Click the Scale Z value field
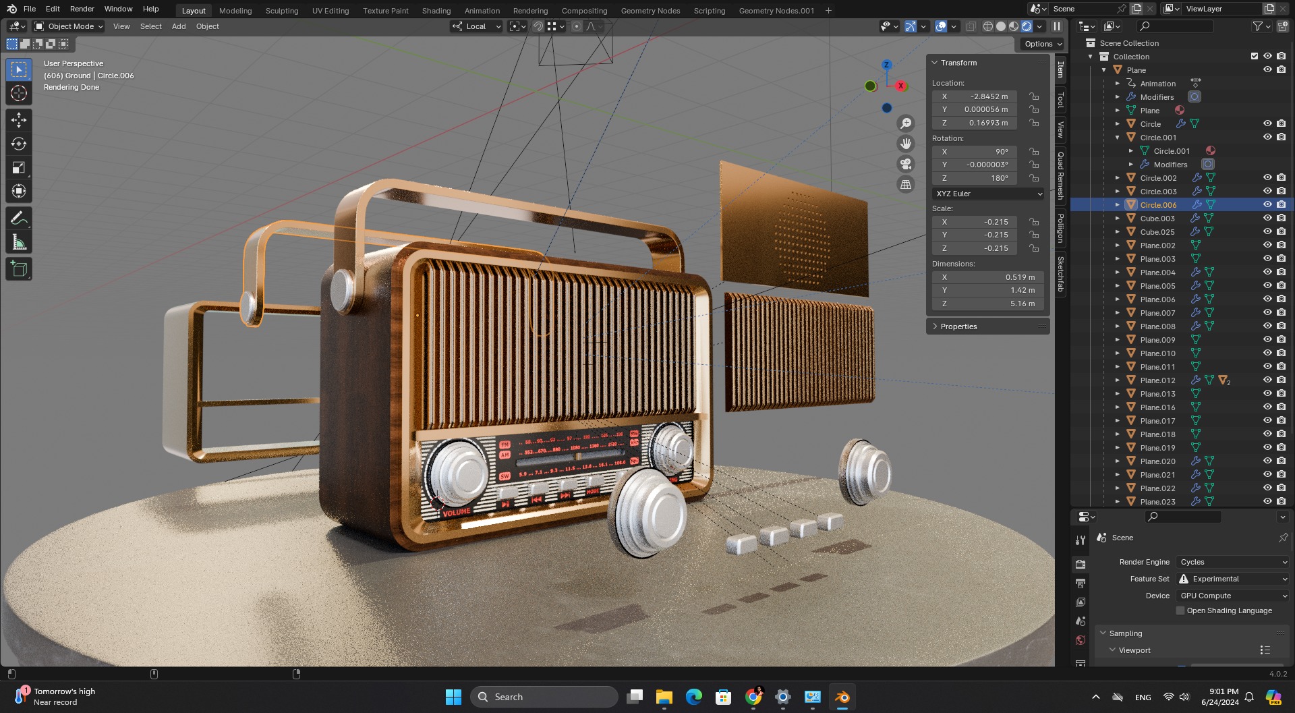The image size is (1295, 713). [975, 248]
